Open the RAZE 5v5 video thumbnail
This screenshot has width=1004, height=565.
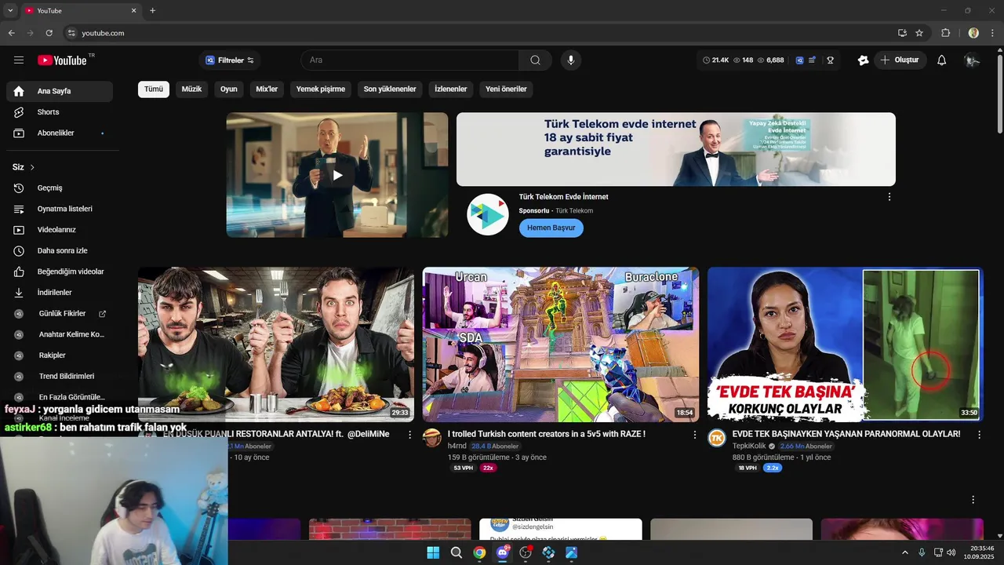[561, 344]
